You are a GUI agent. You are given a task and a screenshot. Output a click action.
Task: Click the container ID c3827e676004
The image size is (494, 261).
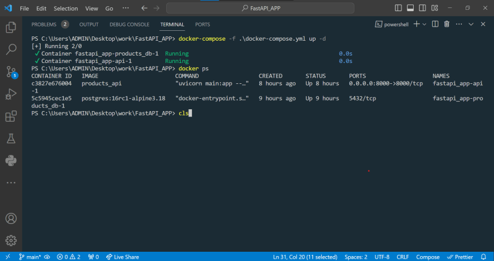coord(51,83)
